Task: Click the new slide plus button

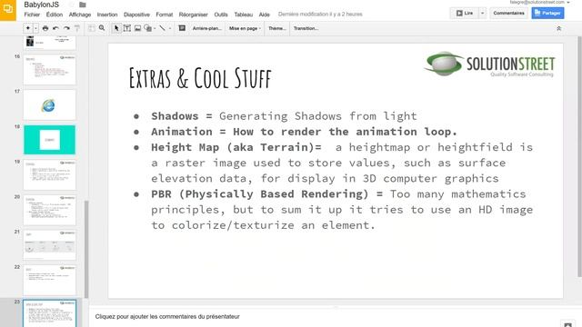Action: pos(28,28)
